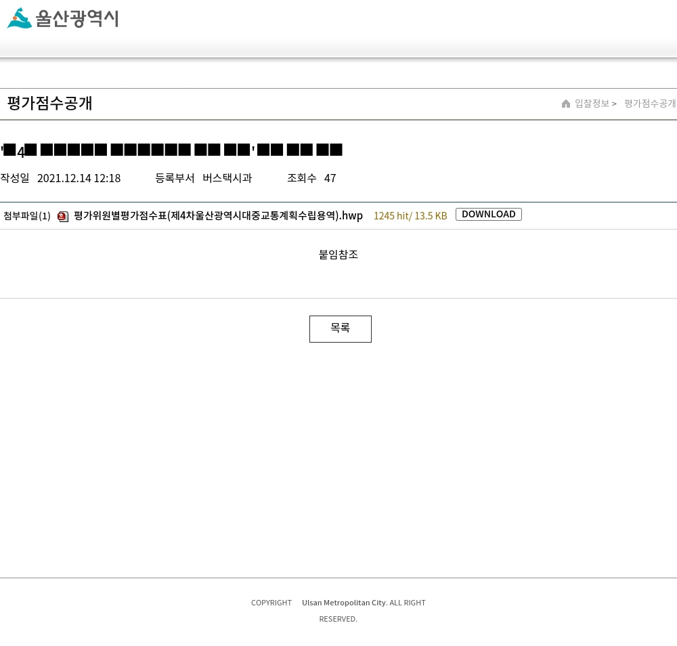Click the posting date 2021.12.14 12:18
Image resolution: width=677 pixels, height=646 pixels.
click(79, 178)
